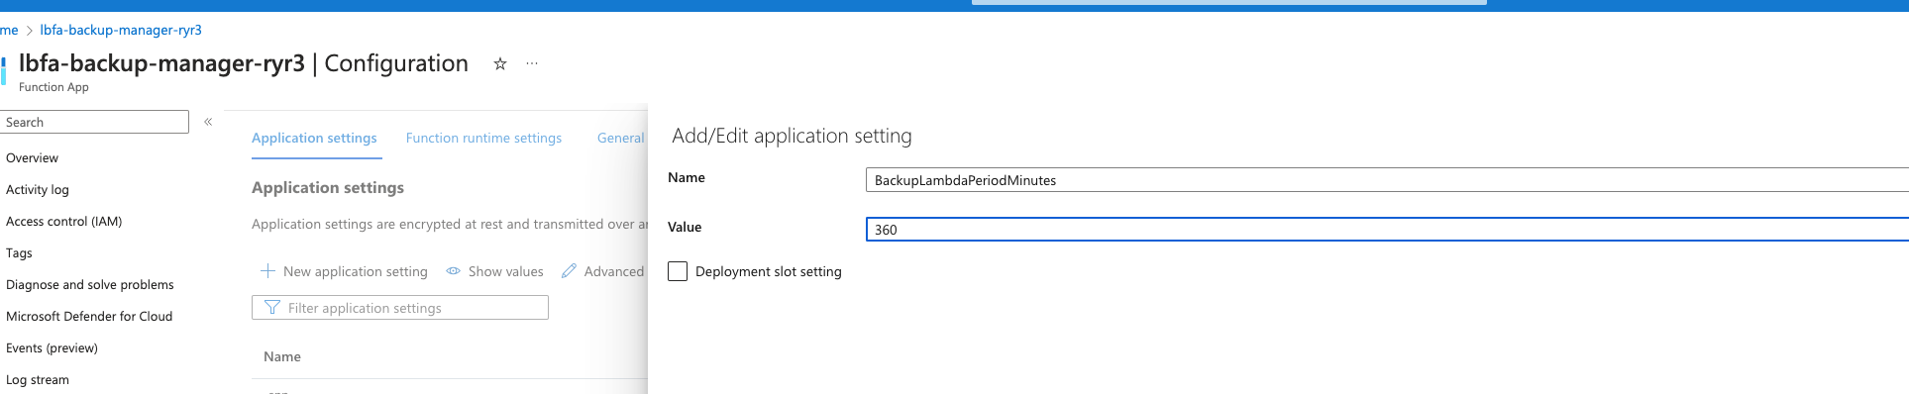Collapse the sidebar with double chevron
The height and width of the screenshot is (394, 1909).
click(x=208, y=122)
